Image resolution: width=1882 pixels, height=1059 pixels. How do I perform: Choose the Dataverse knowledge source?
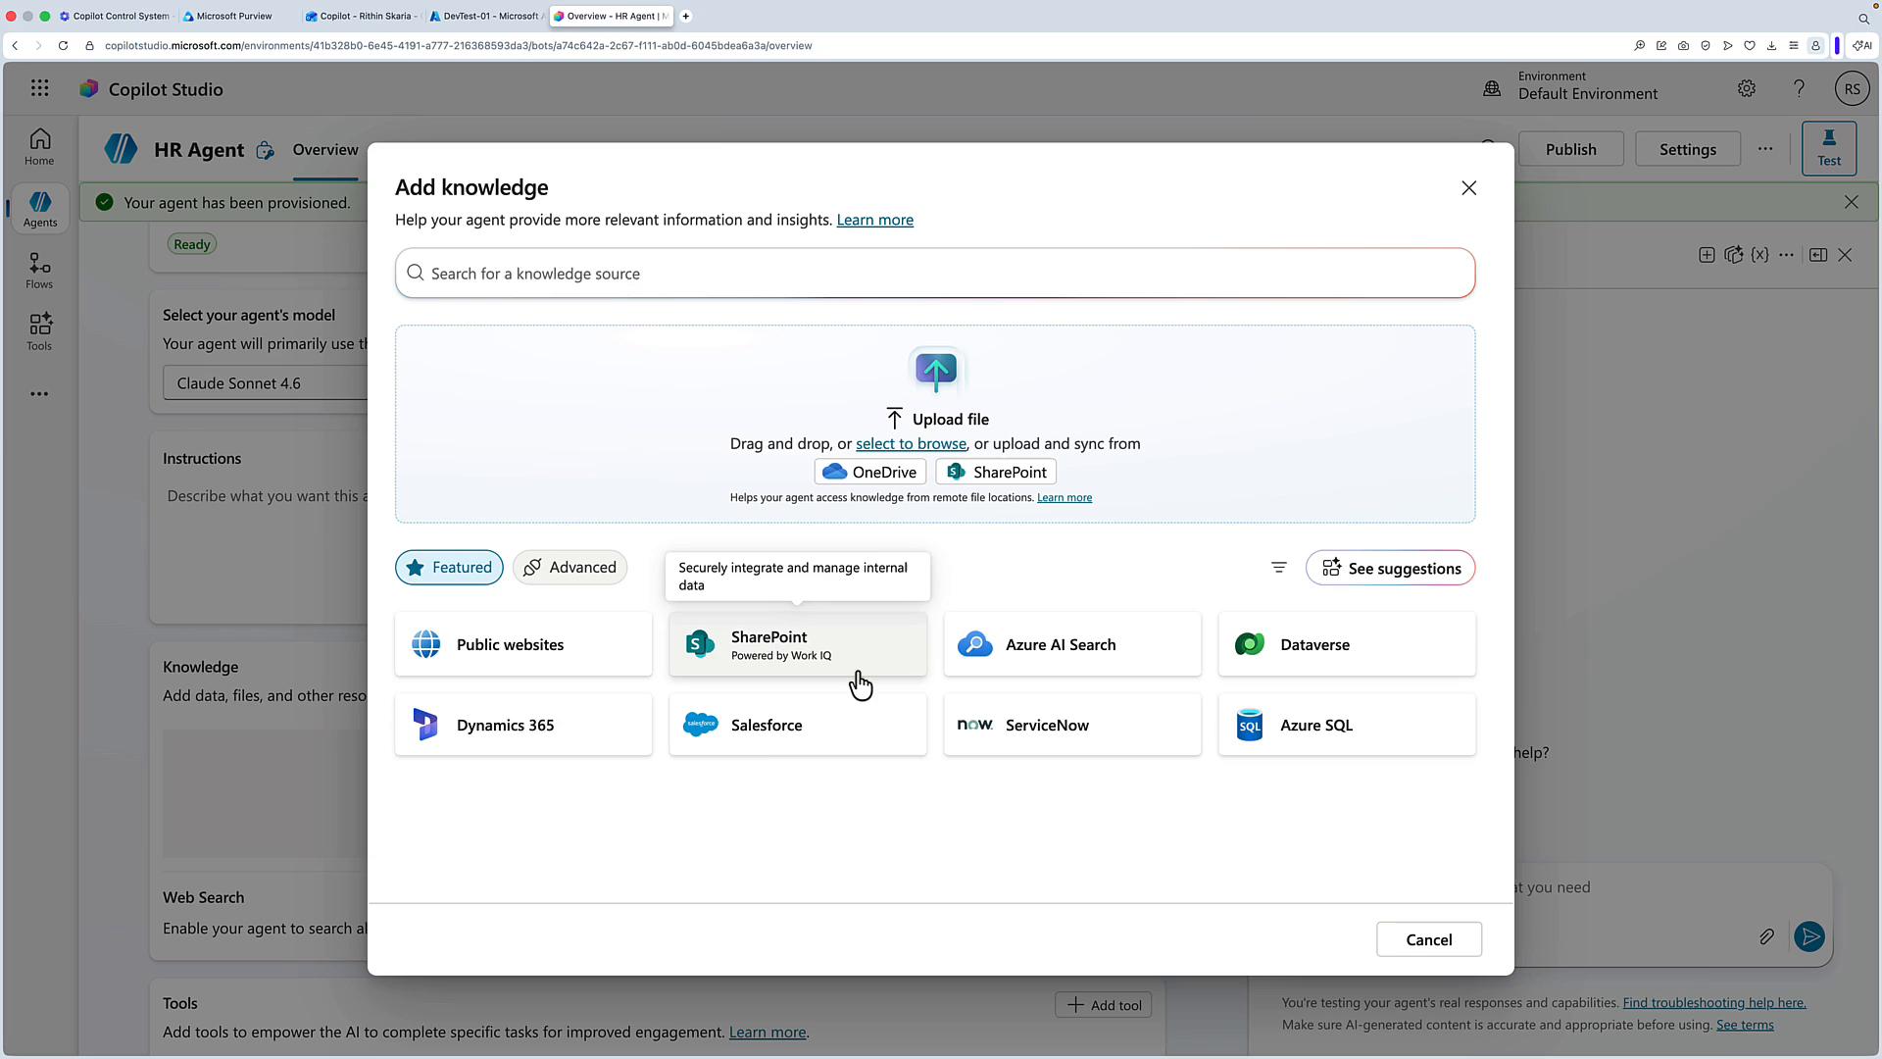(x=1347, y=644)
